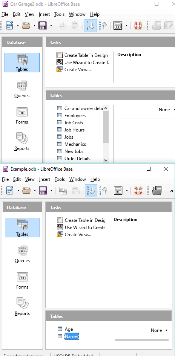Click table list scrollbar up arrow in Car Garage2

[106, 108]
